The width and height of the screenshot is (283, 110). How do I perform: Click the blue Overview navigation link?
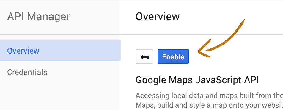click(x=23, y=51)
